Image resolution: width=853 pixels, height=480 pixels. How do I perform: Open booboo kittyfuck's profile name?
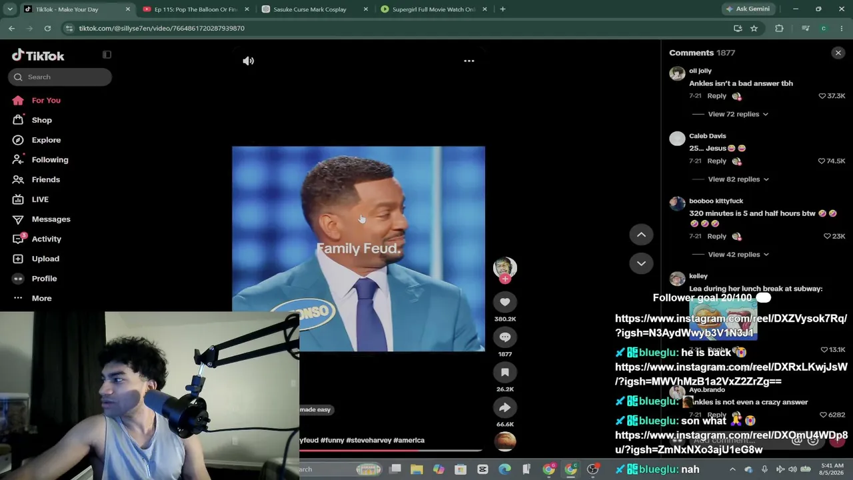(716, 201)
